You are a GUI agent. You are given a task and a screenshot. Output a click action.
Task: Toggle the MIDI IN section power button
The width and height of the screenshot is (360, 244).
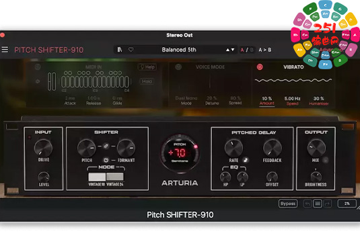(38, 67)
